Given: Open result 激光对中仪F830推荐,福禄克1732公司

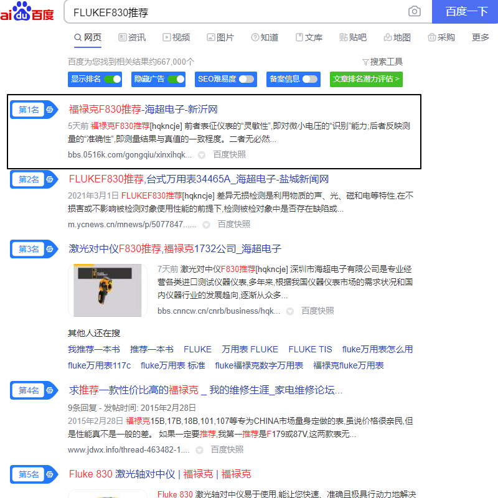Looking at the screenshot, I should pyautogui.click(x=175, y=248).
